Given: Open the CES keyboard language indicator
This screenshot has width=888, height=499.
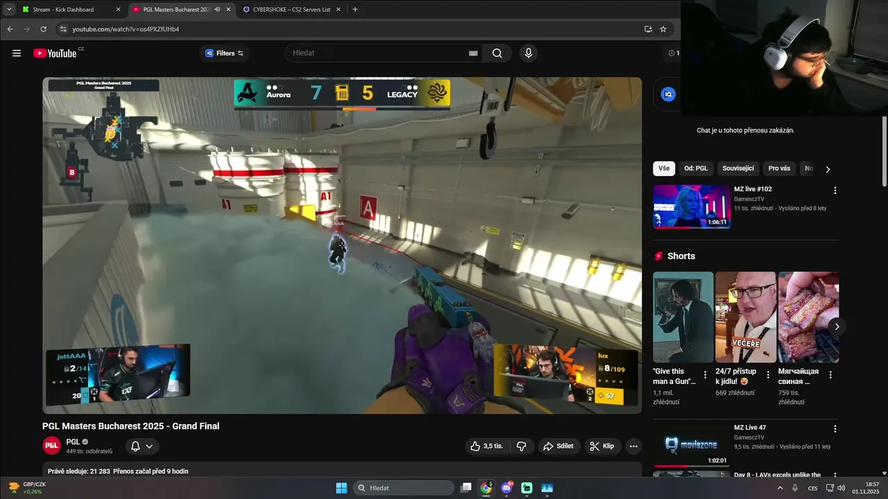Looking at the screenshot, I should click(812, 488).
